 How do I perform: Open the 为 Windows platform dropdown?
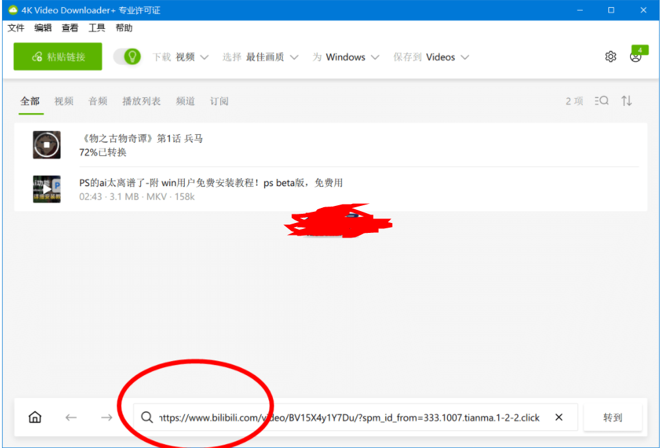[346, 57]
